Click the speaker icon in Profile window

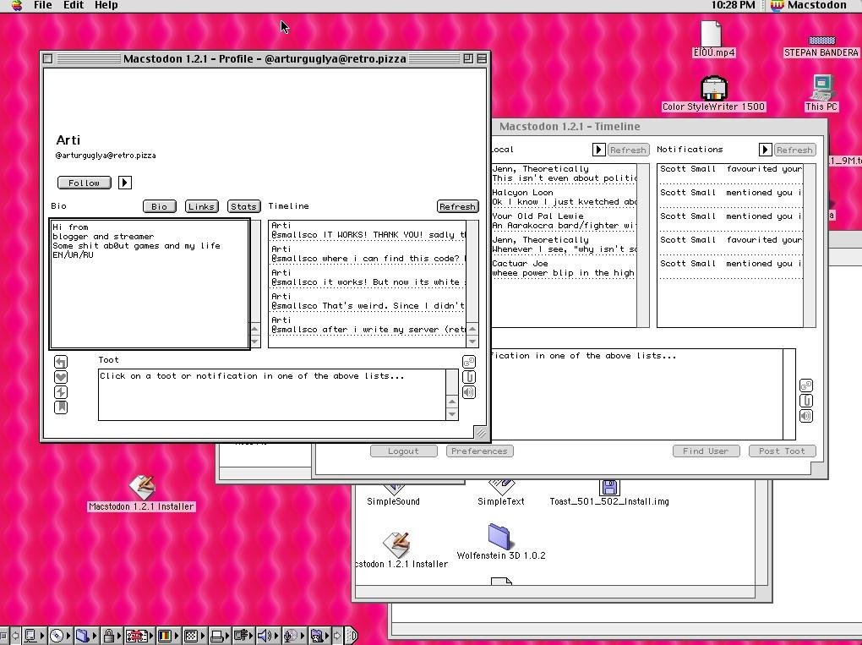469,392
